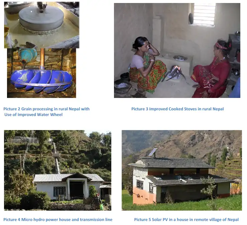Screen dimensions: 247x225
Task: Click the teal funnel above the water wheel
Action: 27,55
